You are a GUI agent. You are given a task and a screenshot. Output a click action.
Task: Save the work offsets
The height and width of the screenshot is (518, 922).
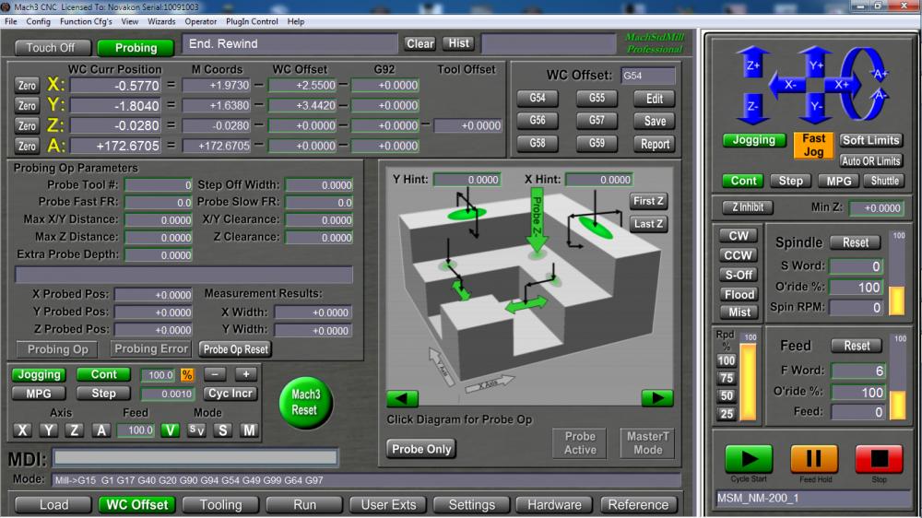tap(655, 121)
